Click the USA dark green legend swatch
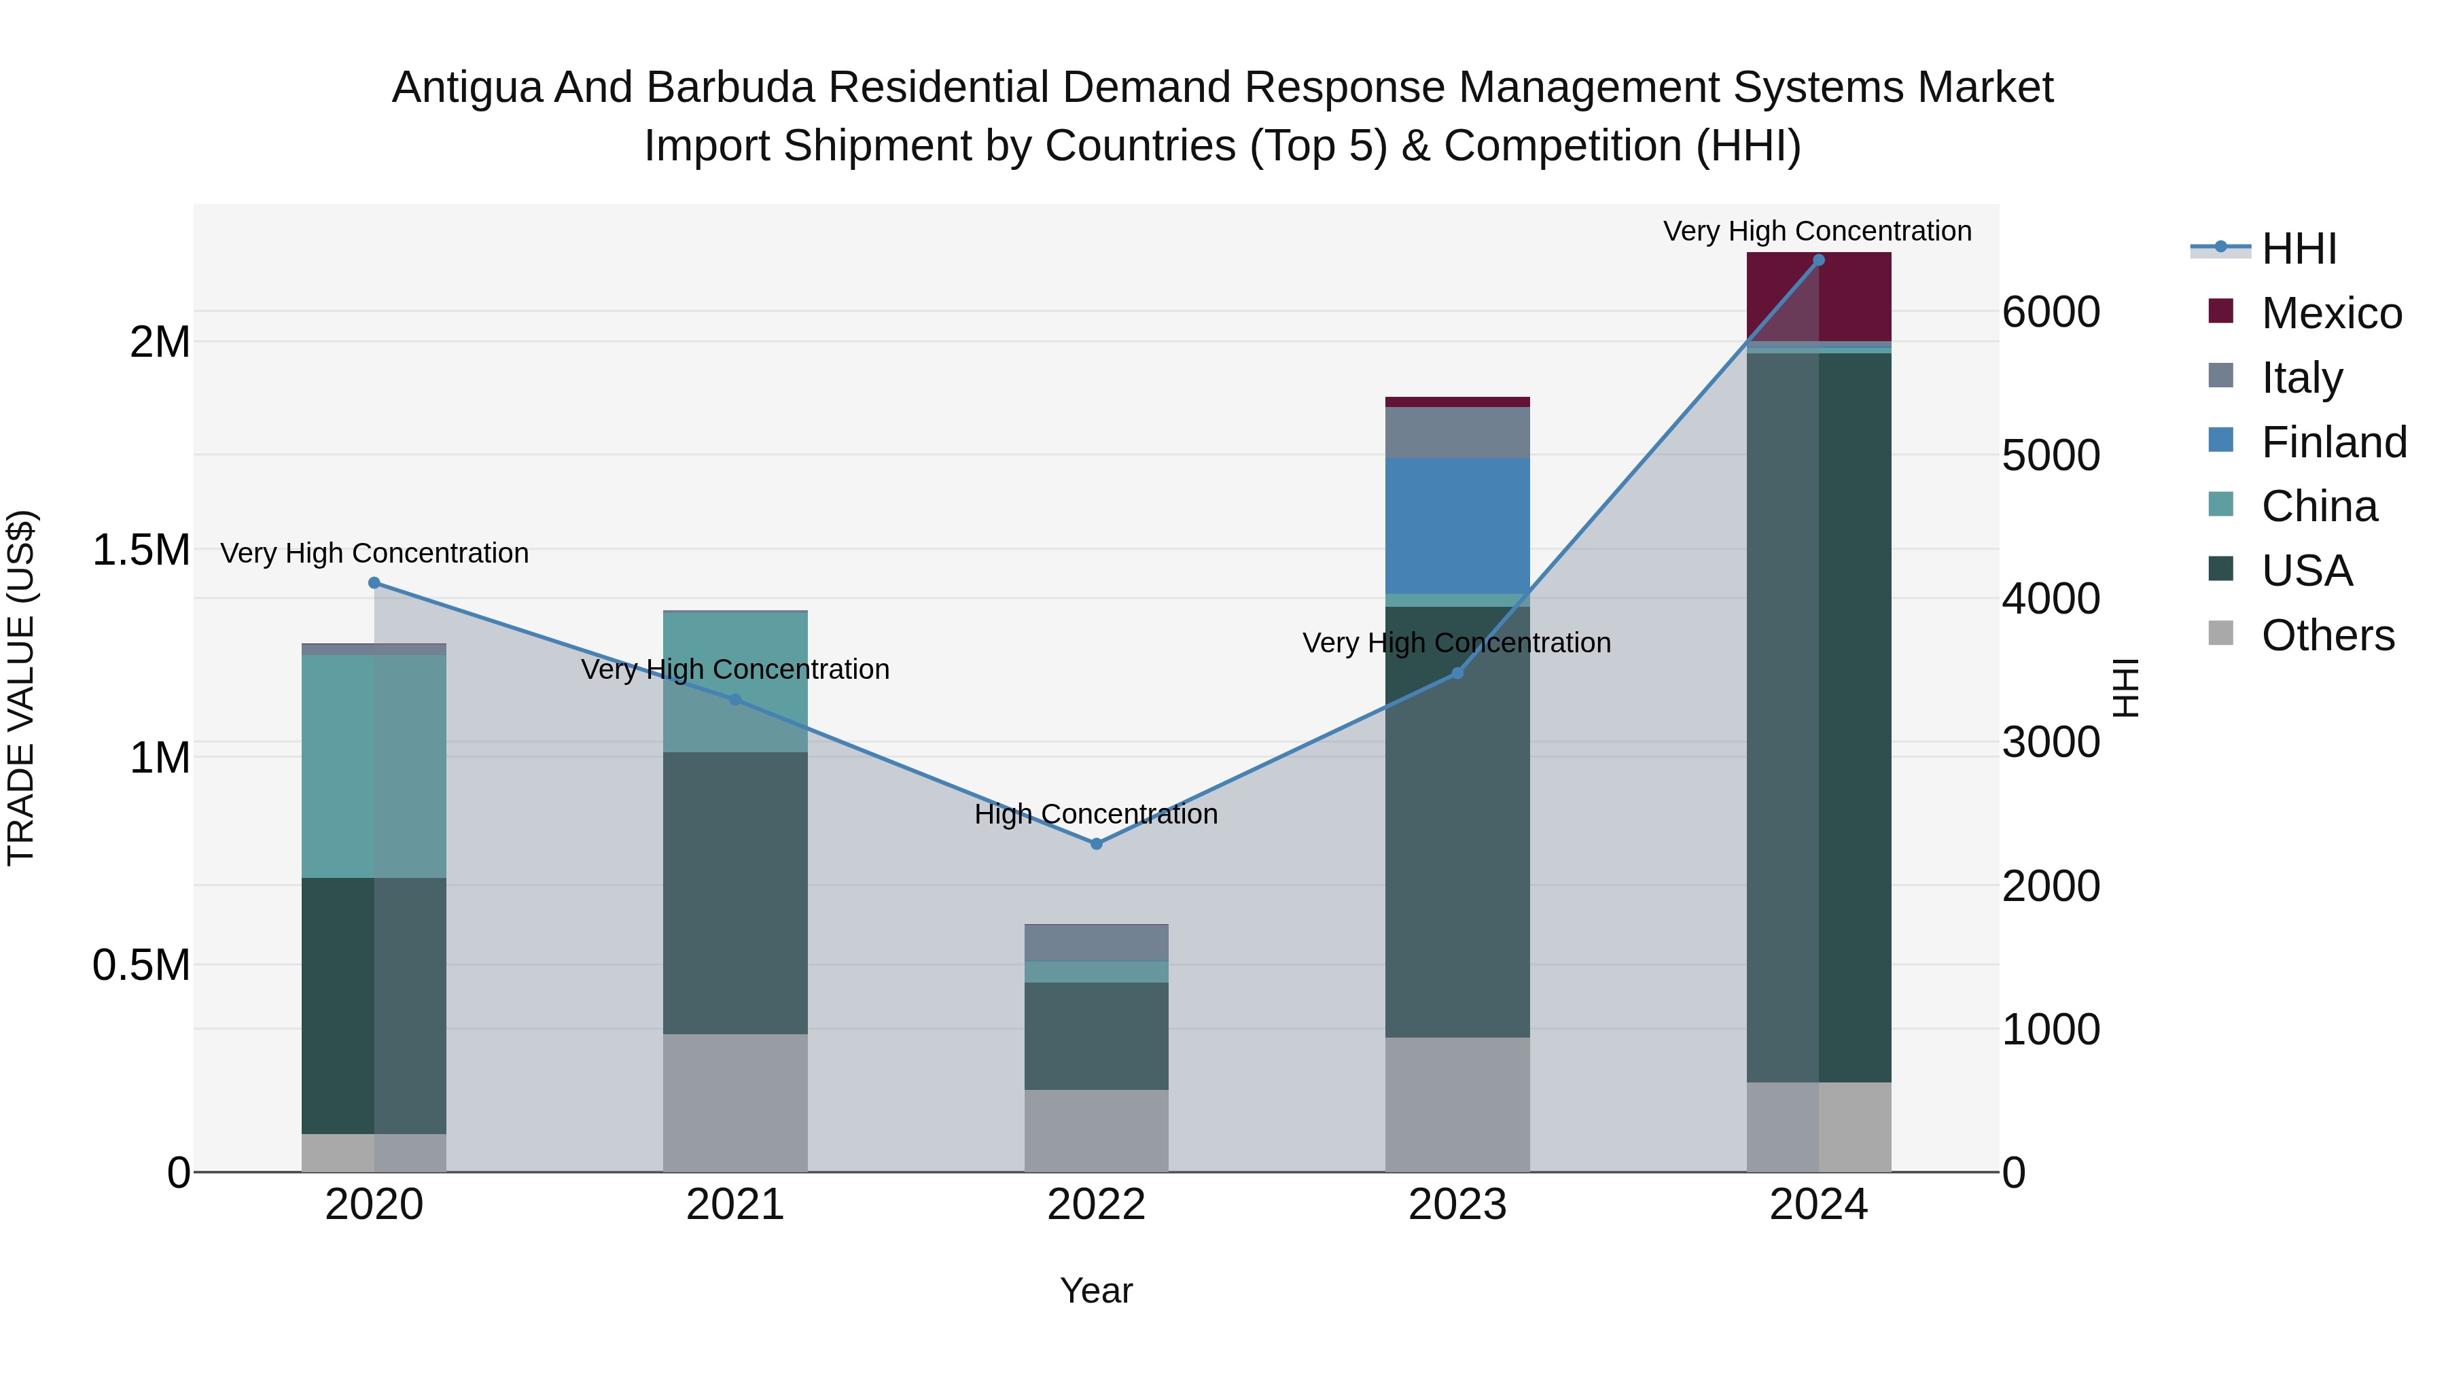 click(x=2221, y=569)
